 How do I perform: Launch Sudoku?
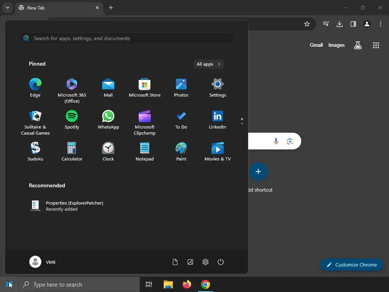(x=35, y=152)
